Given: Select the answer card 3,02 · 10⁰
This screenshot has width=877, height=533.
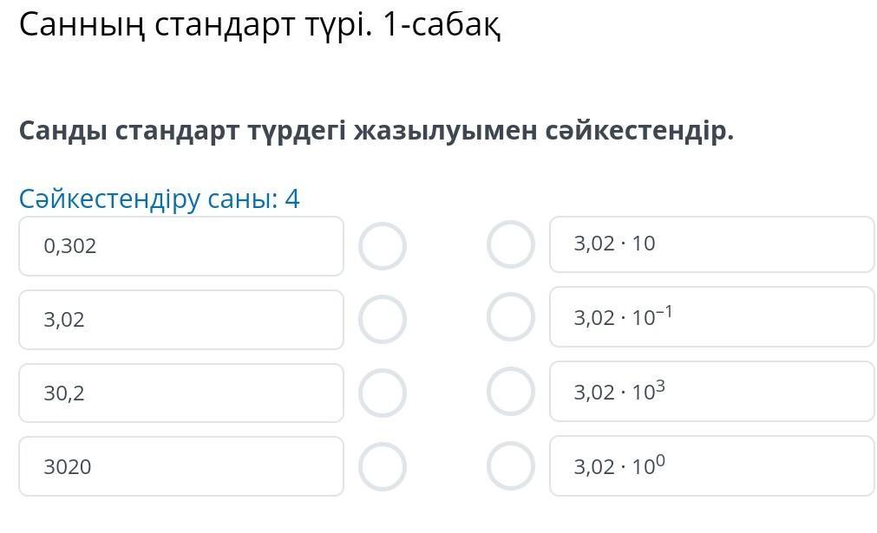Looking at the screenshot, I should pyautogui.click(x=711, y=466).
